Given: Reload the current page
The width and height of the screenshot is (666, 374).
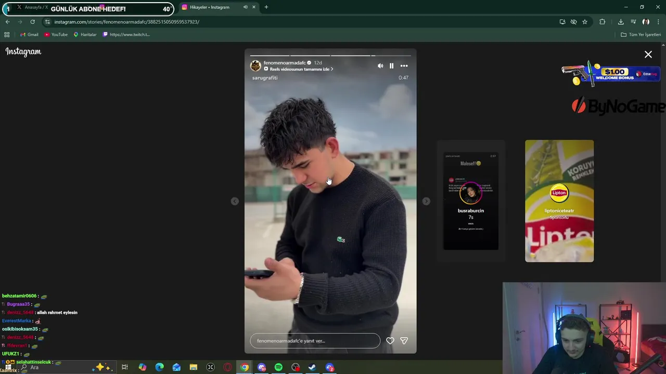Looking at the screenshot, I should pyautogui.click(x=32, y=22).
